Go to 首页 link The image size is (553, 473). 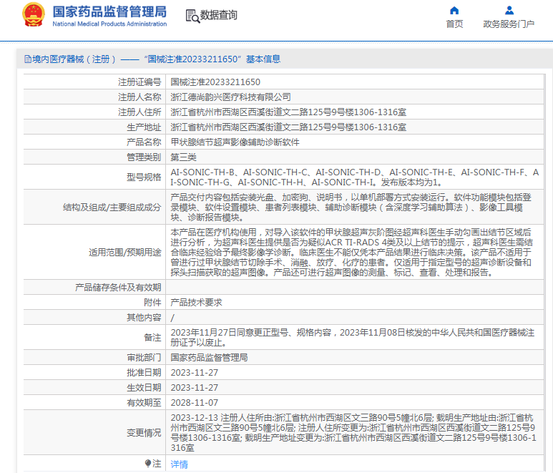[x=454, y=24]
